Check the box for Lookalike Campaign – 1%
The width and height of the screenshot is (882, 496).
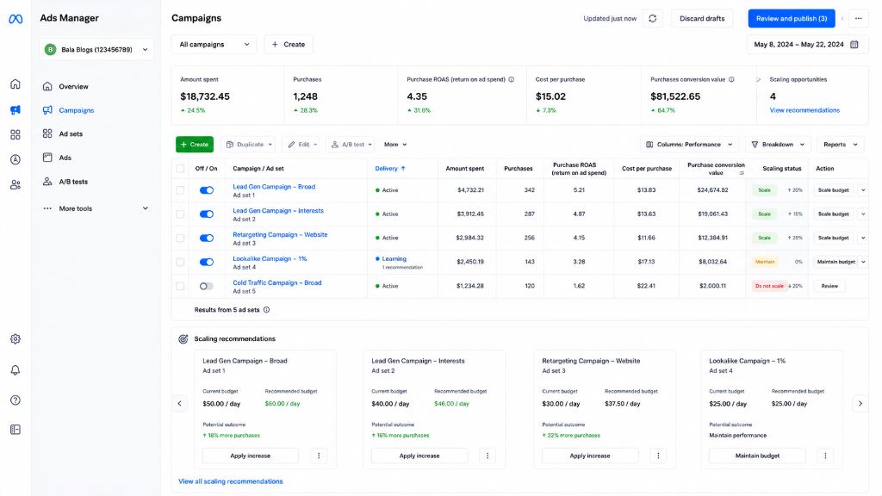pyautogui.click(x=180, y=262)
